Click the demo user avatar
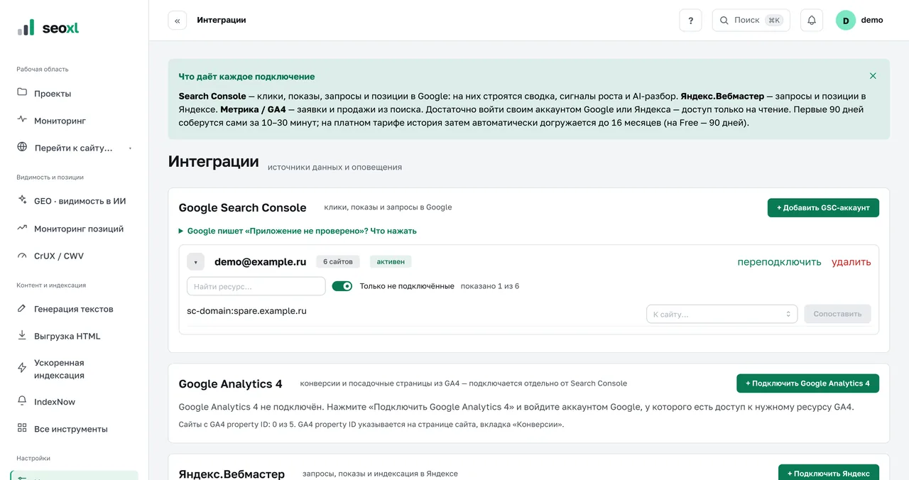The image size is (909, 480). tap(846, 21)
